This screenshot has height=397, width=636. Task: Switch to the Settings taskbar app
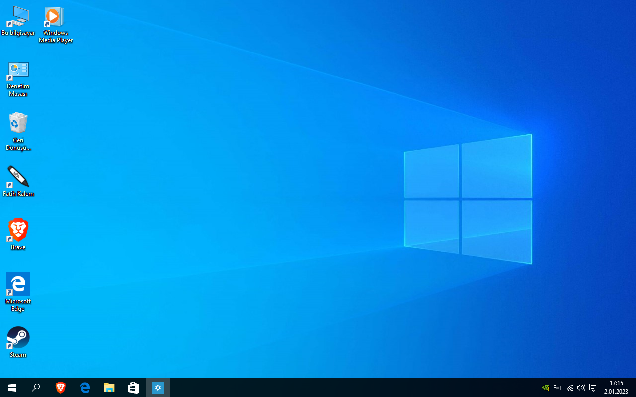click(x=158, y=388)
